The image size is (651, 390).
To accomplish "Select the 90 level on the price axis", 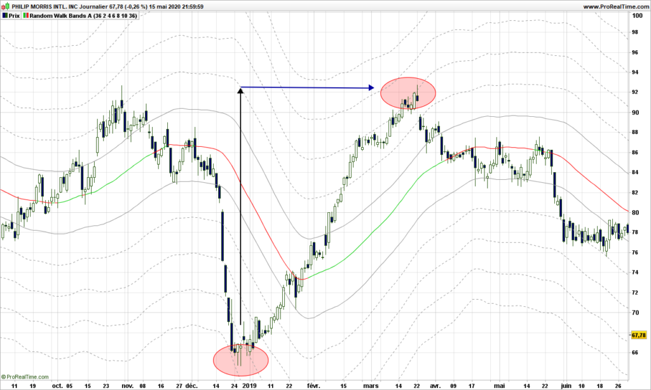I will [x=635, y=112].
